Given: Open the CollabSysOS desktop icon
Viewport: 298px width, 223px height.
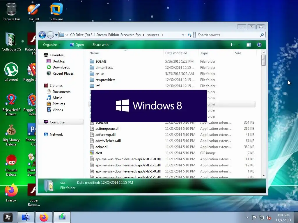Looking at the screenshot, I should point(11,42).
